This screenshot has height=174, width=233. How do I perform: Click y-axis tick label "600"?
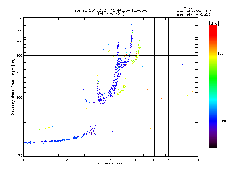tap(19, 31)
